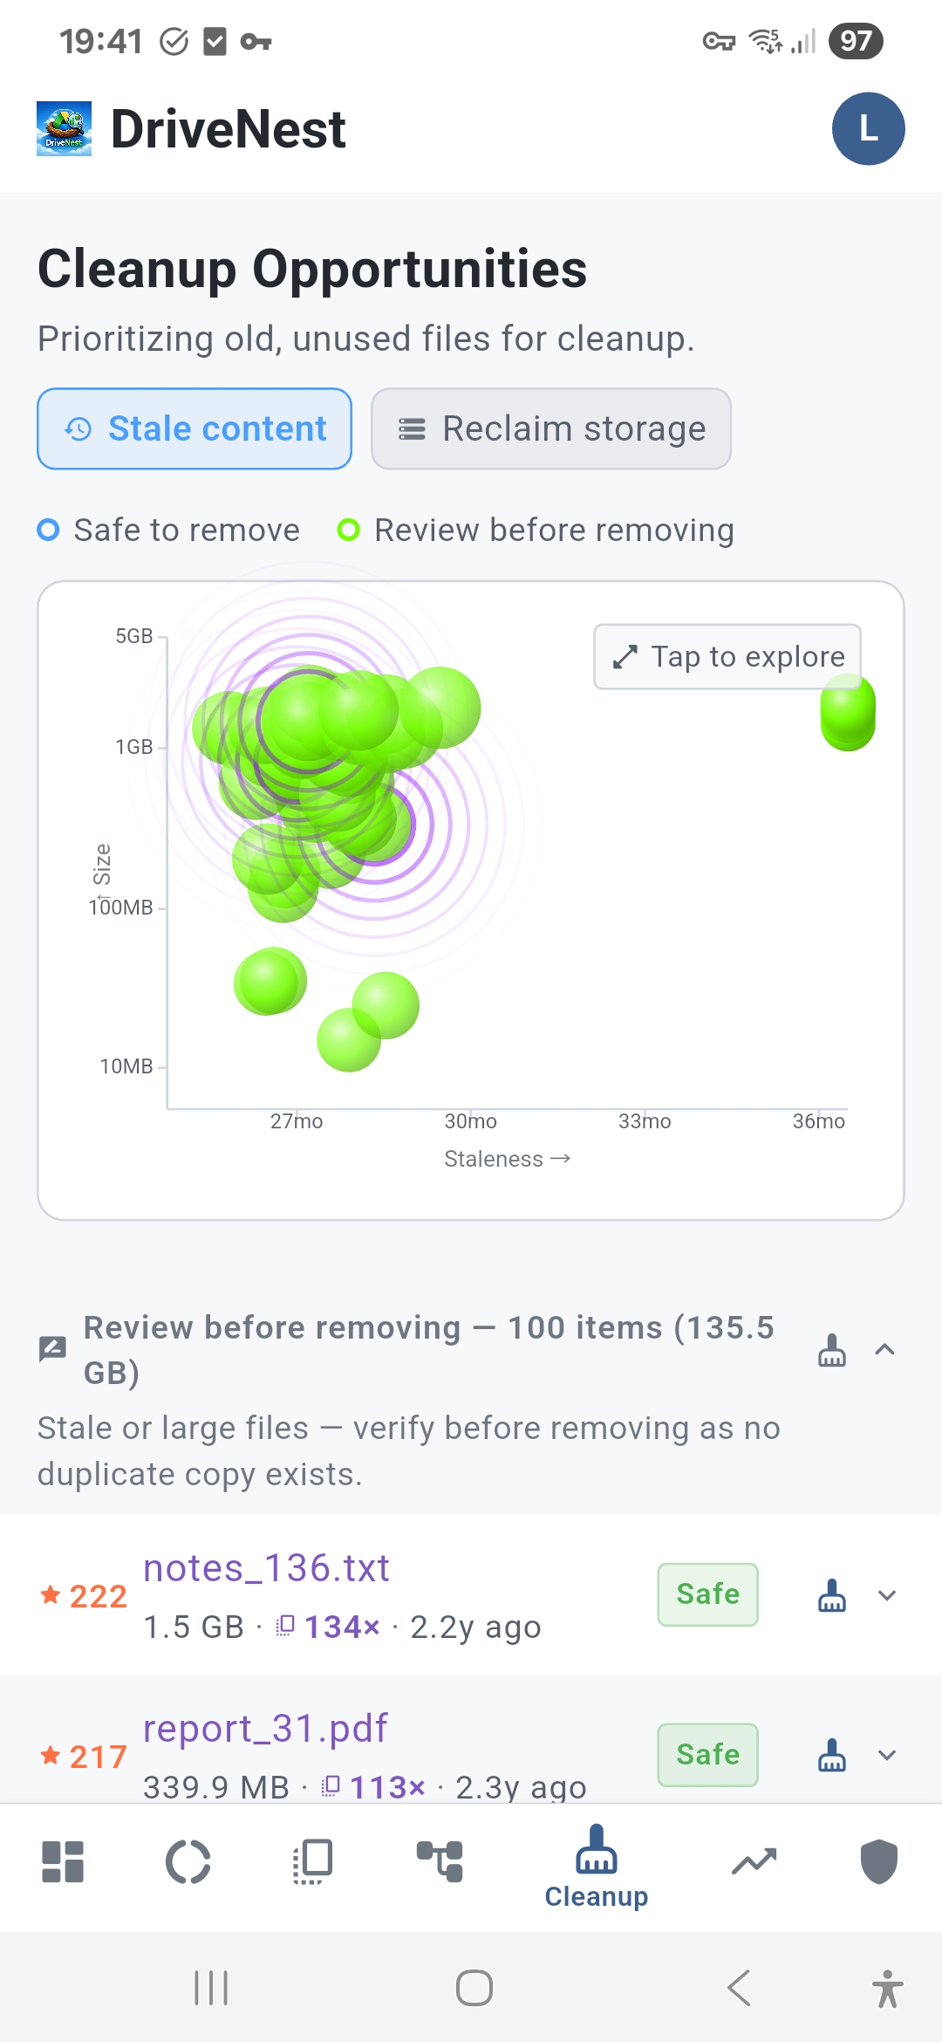
Task: Open the trends line chart icon
Action: coord(754,1861)
